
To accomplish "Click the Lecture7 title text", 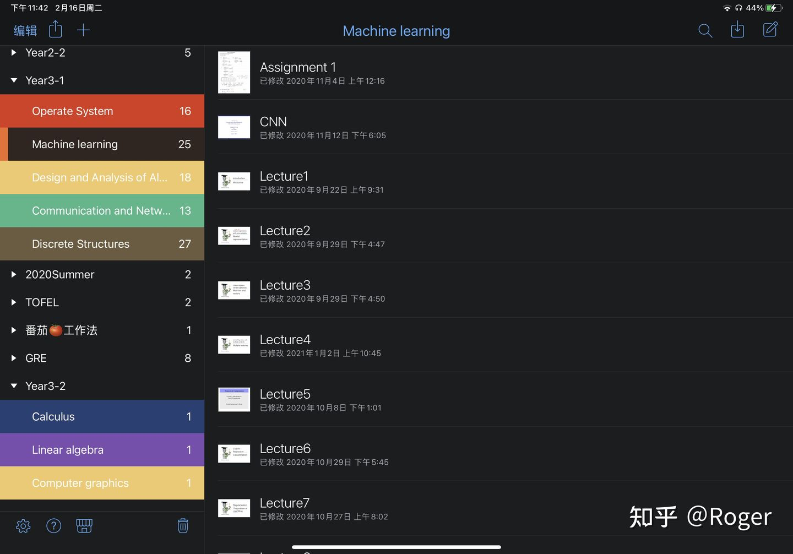I will coord(285,503).
